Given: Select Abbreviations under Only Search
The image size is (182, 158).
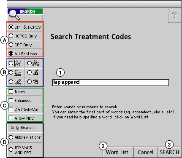Looking at the screenshot, I should (25, 137).
